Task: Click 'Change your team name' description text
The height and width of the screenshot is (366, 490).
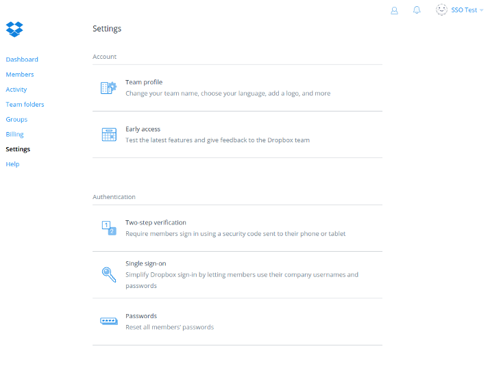Action: [228, 94]
